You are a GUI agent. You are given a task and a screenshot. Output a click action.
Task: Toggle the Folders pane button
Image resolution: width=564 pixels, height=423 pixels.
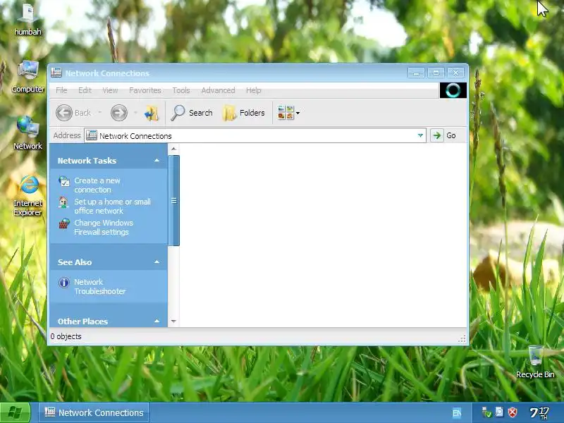click(x=244, y=113)
